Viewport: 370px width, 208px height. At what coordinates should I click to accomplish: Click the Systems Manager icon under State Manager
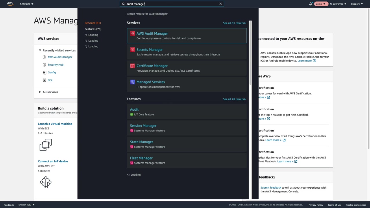coord(132,147)
